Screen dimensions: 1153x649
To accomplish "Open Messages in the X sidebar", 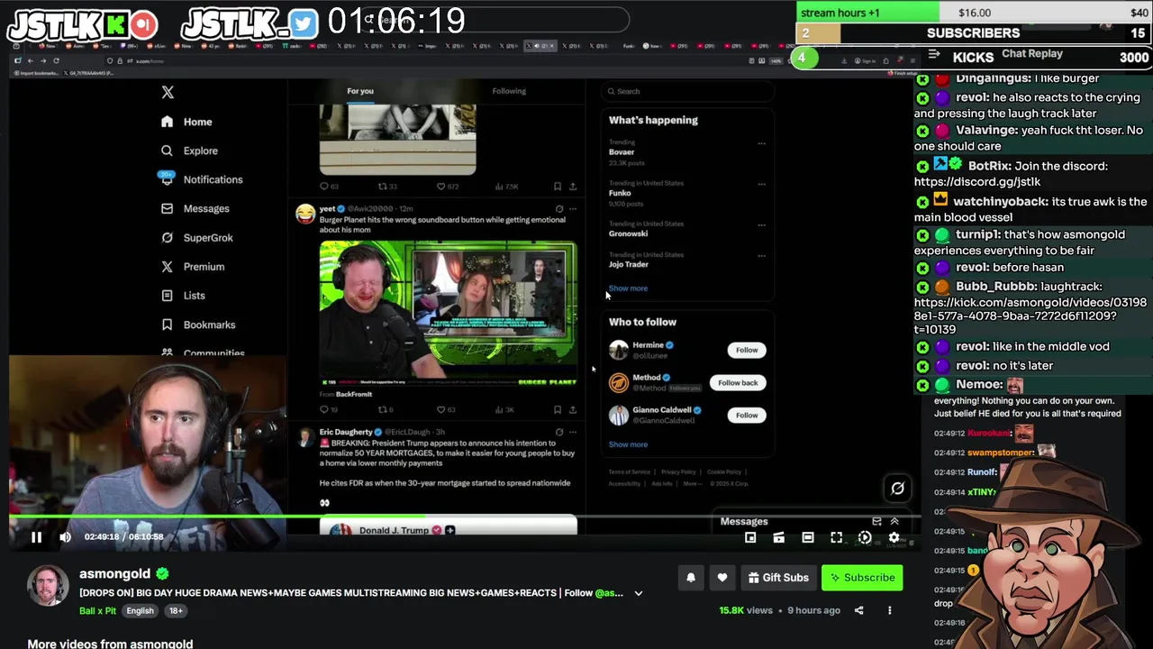I will point(195,208).
